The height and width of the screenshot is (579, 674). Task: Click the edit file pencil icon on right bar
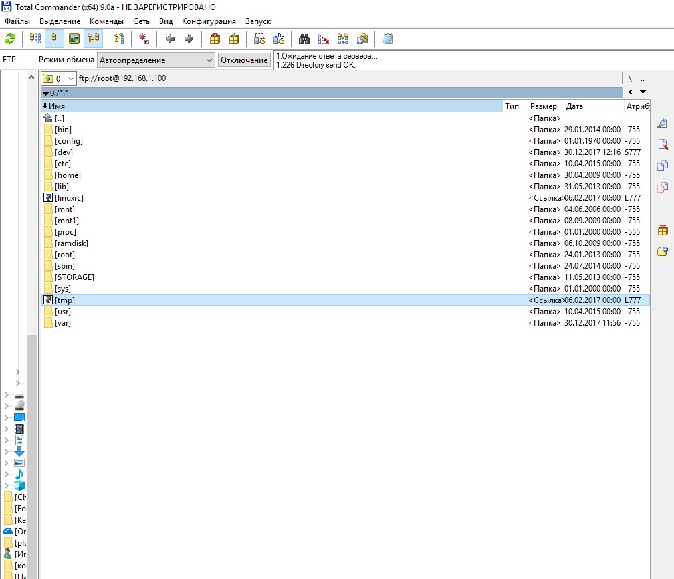tap(663, 144)
